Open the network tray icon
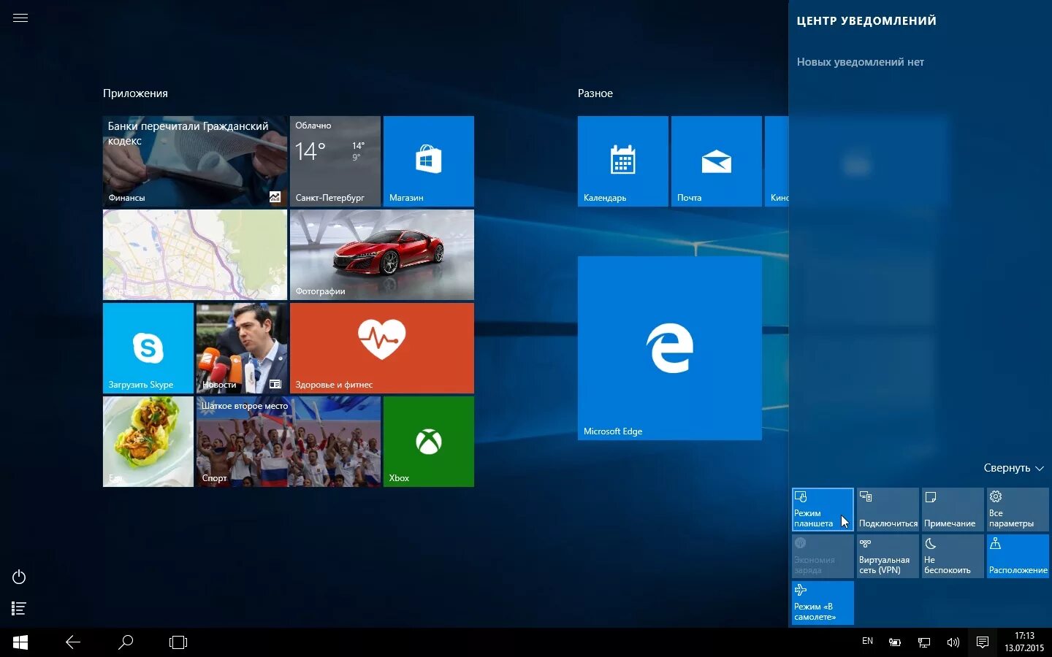 (x=924, y=642)
